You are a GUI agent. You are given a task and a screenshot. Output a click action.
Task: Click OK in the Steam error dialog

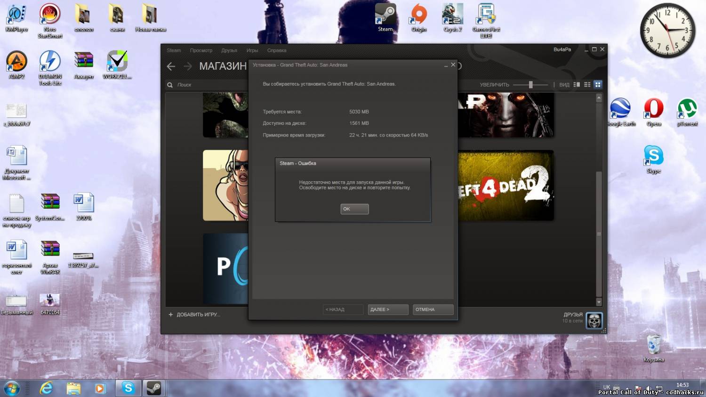click(354, 209)
